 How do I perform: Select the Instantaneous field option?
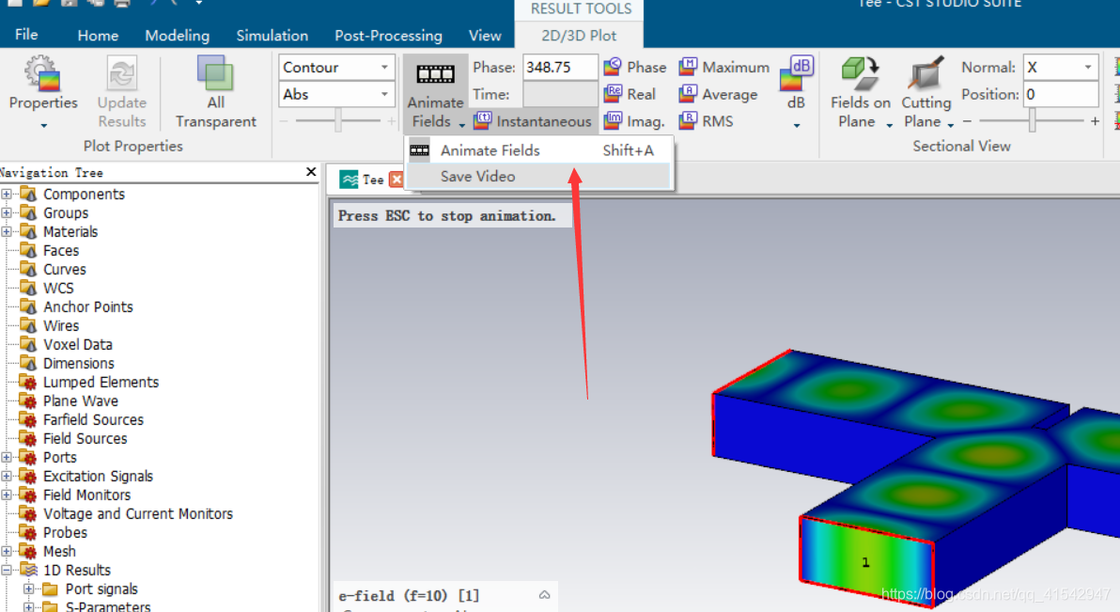533,121
